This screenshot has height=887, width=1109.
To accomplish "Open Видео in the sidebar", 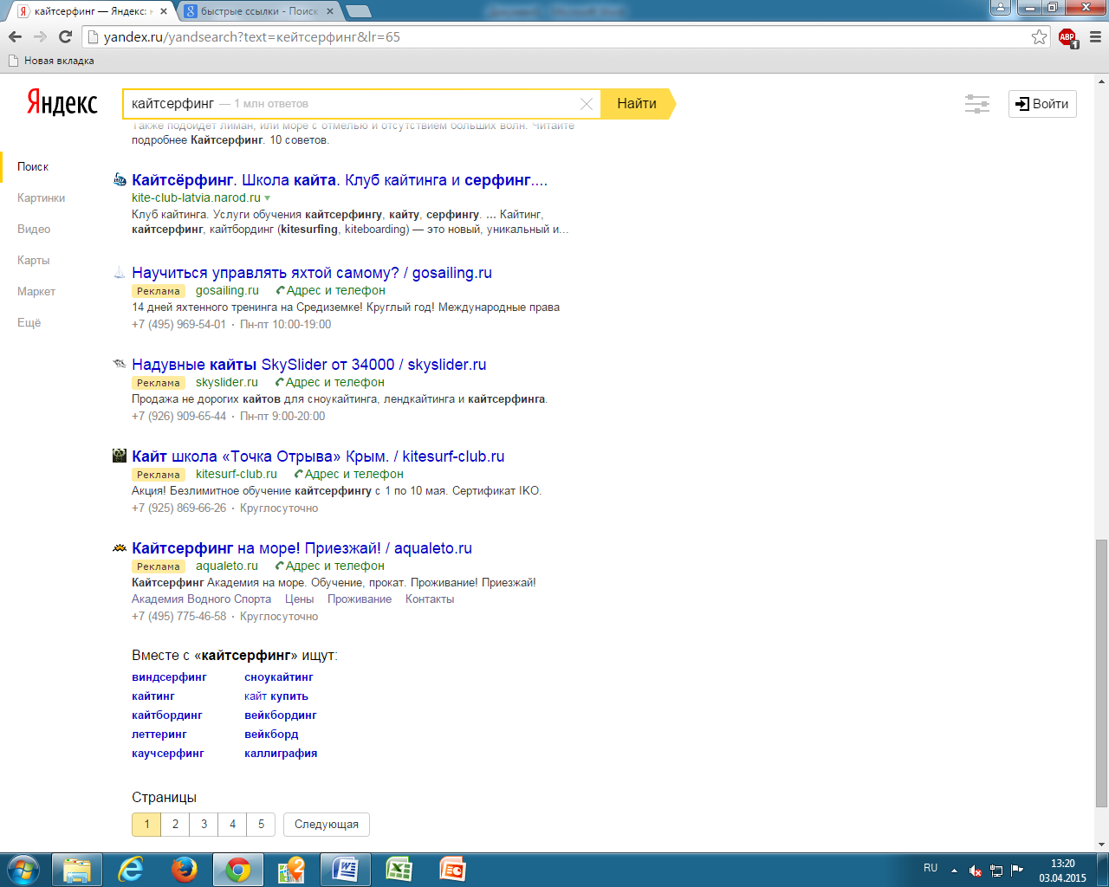I will (x=34, y=229).
